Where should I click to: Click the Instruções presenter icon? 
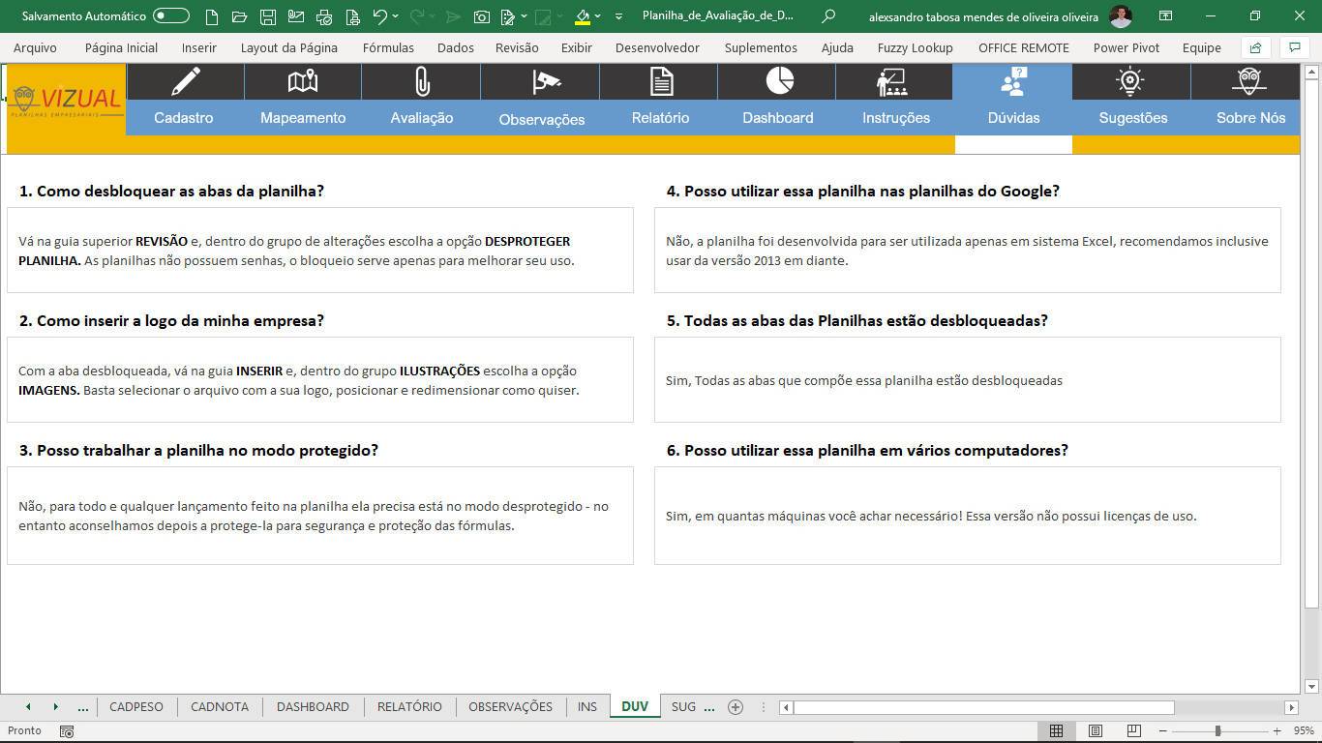[891, 82]
